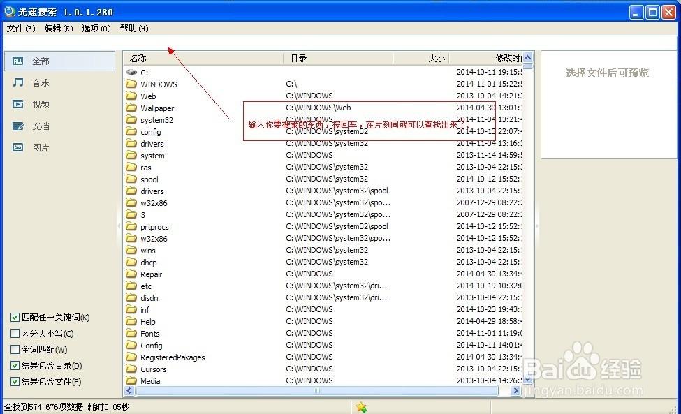Click vertical scrollbar up arrow
The height and width of the screenshot is (414, 681).
coord(528,57)
